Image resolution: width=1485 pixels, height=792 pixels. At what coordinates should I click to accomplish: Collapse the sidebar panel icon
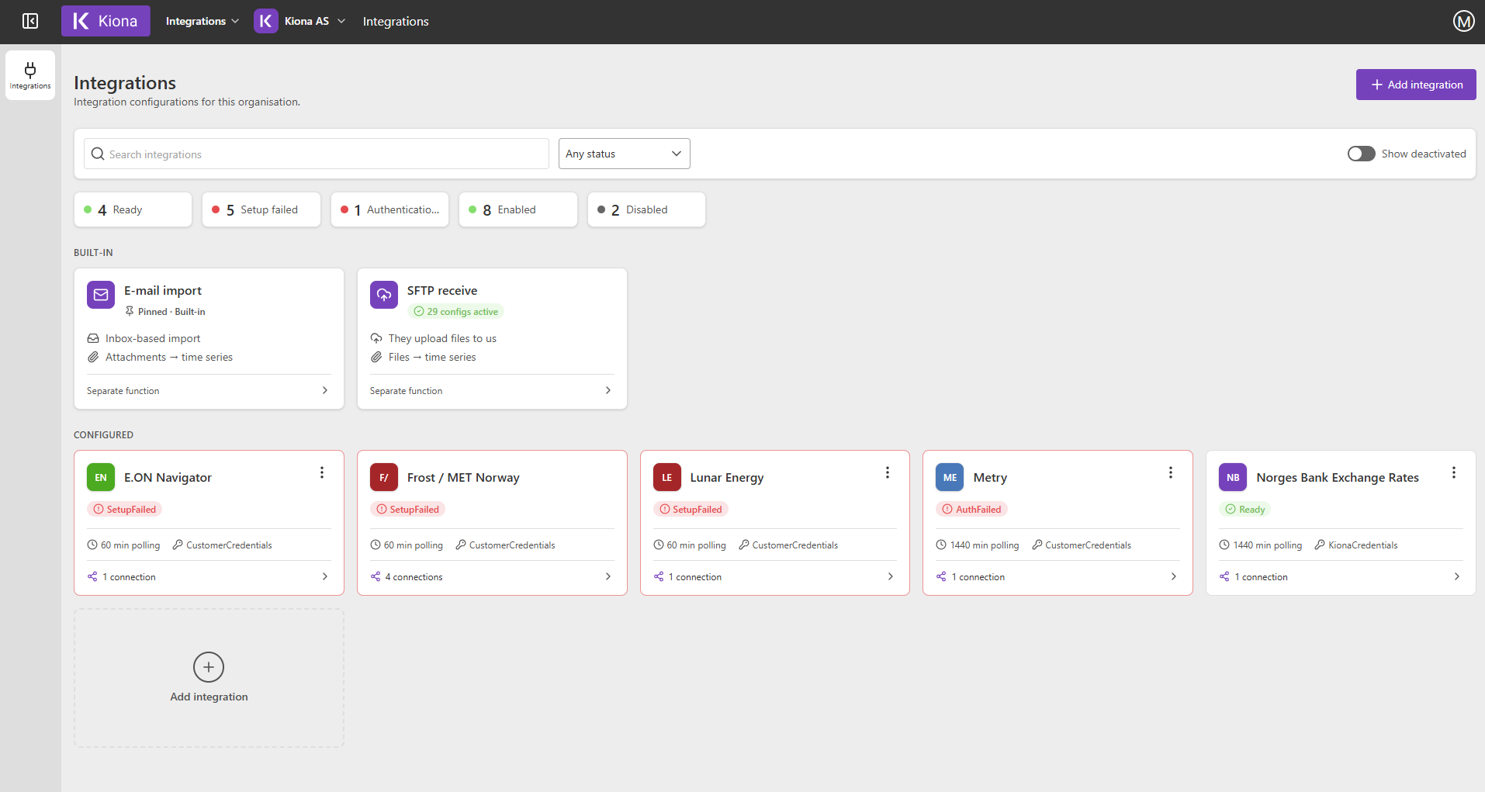30,21
